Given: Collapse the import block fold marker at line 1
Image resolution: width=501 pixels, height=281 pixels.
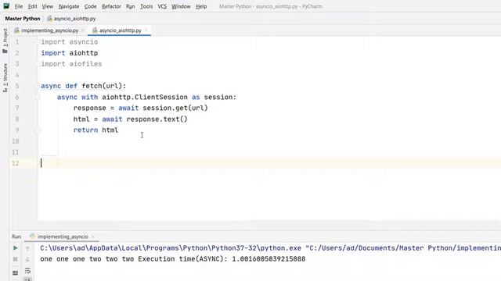Looking at the screenshot, I should pyautogui.click(x=38, y=41).
